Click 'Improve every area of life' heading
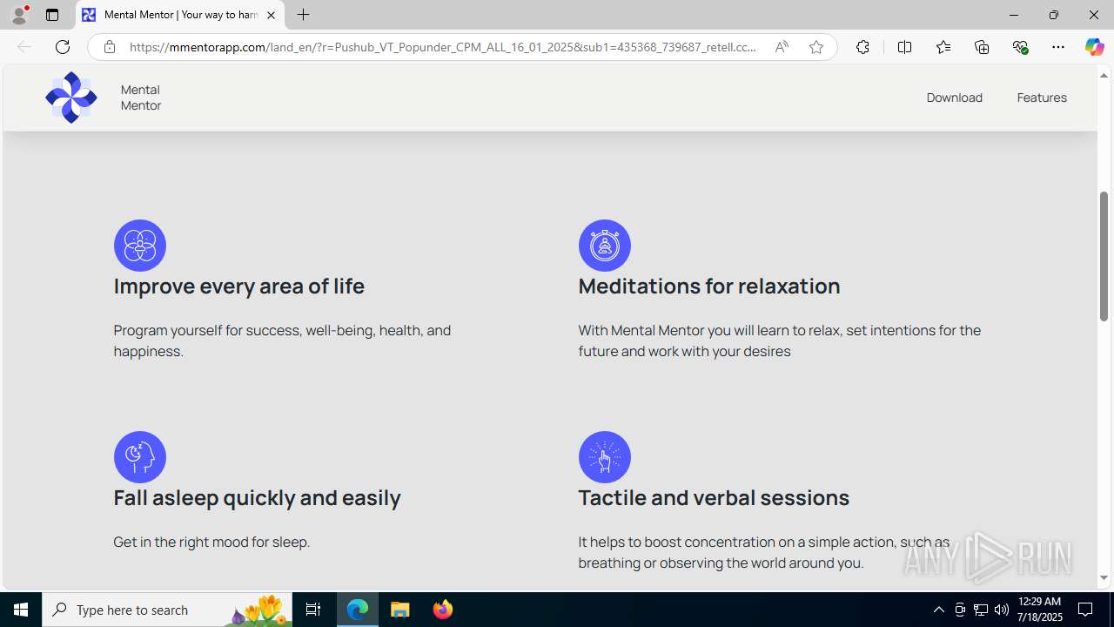1114x627 pixels. coord(239,287)
